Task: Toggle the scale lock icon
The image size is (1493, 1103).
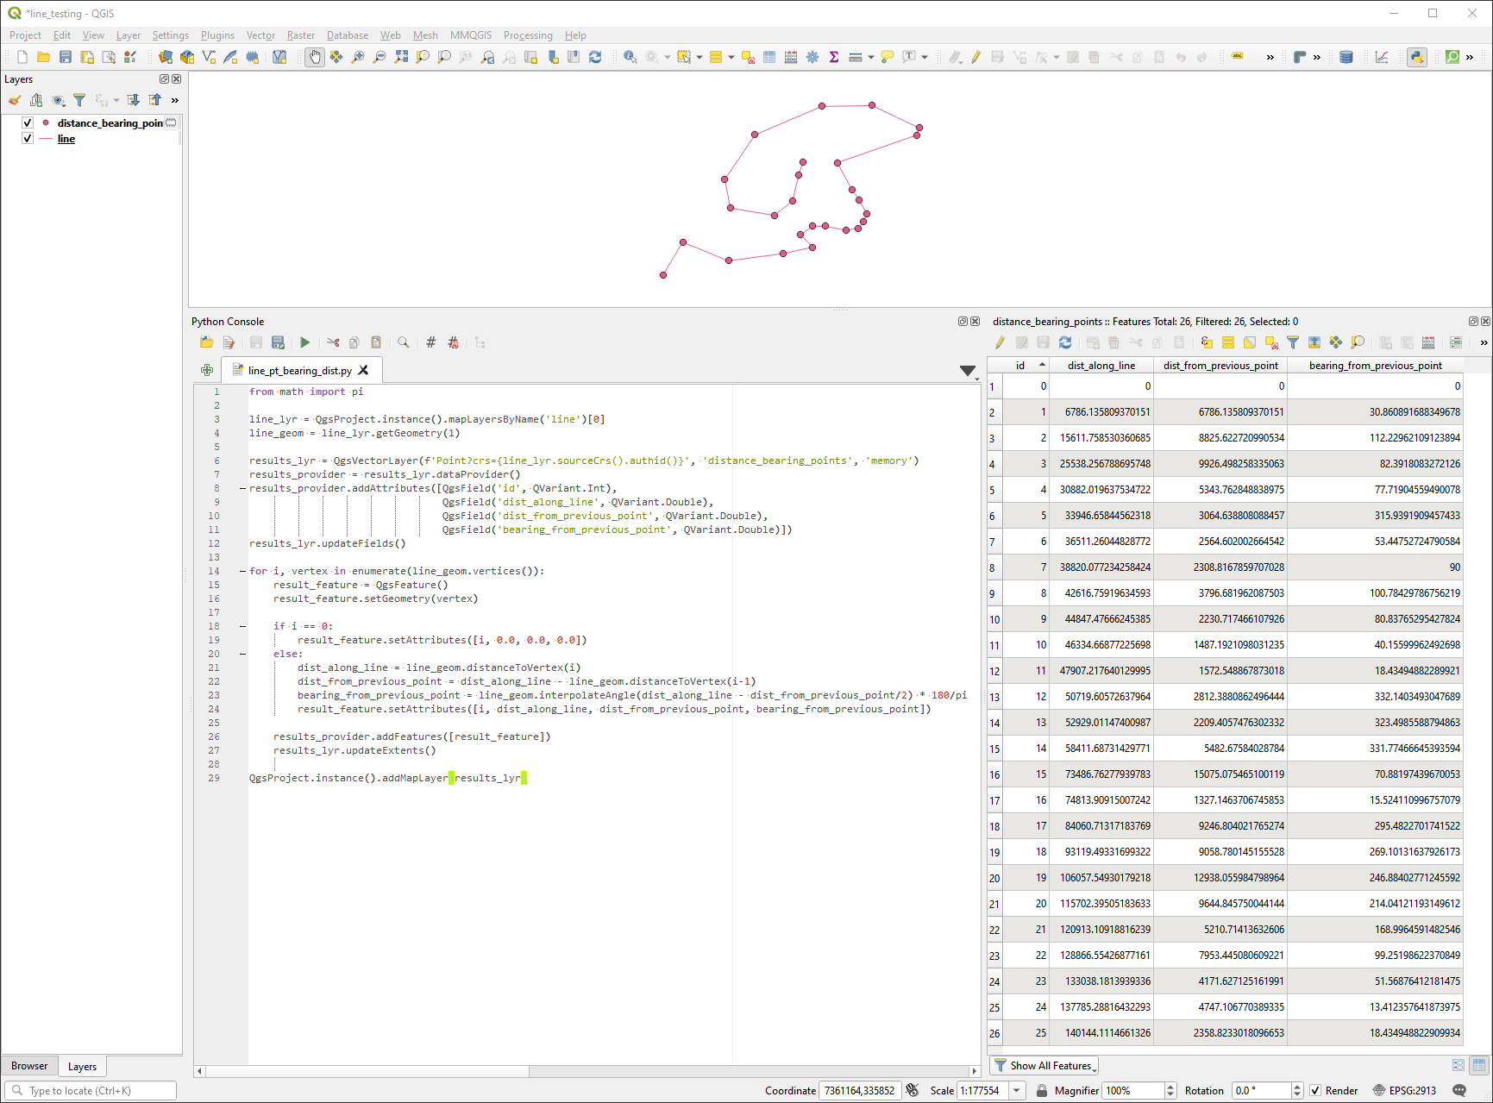Action: (1042, 1091)
